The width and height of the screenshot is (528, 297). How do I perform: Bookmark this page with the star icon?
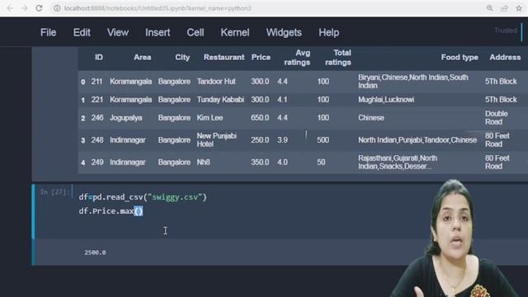click(x=519, y=8)
